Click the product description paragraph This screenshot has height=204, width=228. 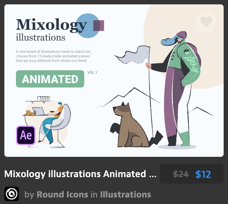pos(53,56)
